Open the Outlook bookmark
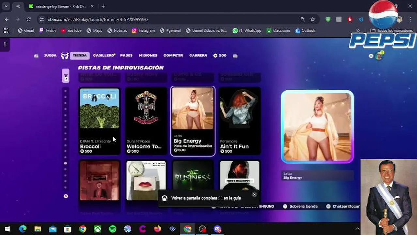 (305, 30)
